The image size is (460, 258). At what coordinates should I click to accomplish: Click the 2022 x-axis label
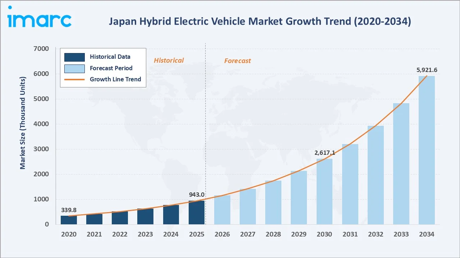click(x=120, y=234)
